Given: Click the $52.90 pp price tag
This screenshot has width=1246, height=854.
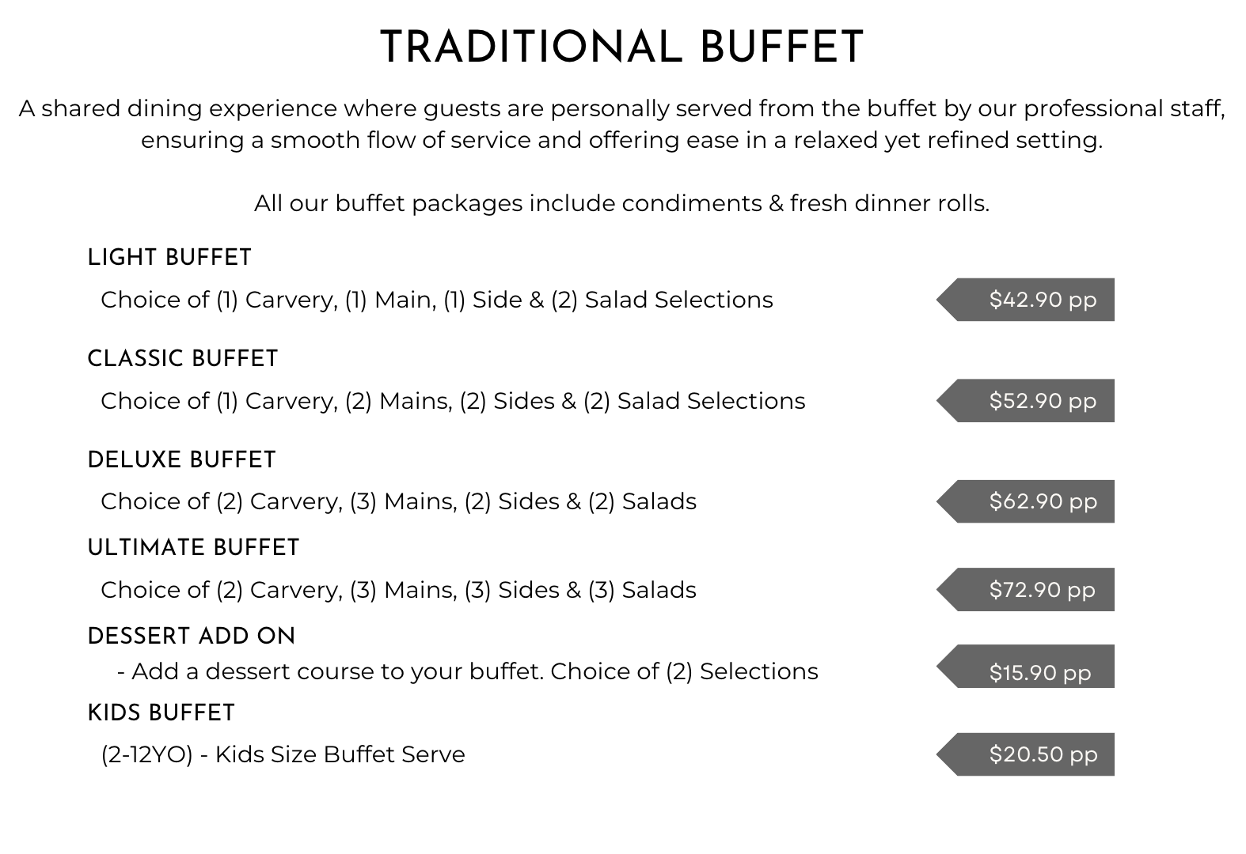Looking at the screenshot, I should click(1026, 401).
